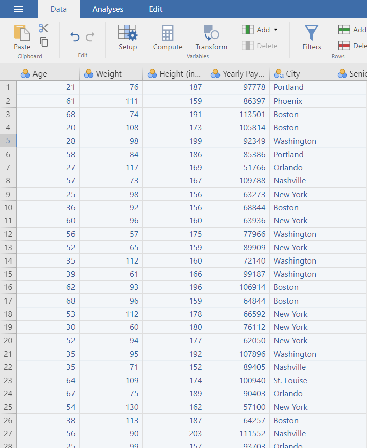
Task: Expand the Add variable dropdown arrow
Action: [276, 30]
